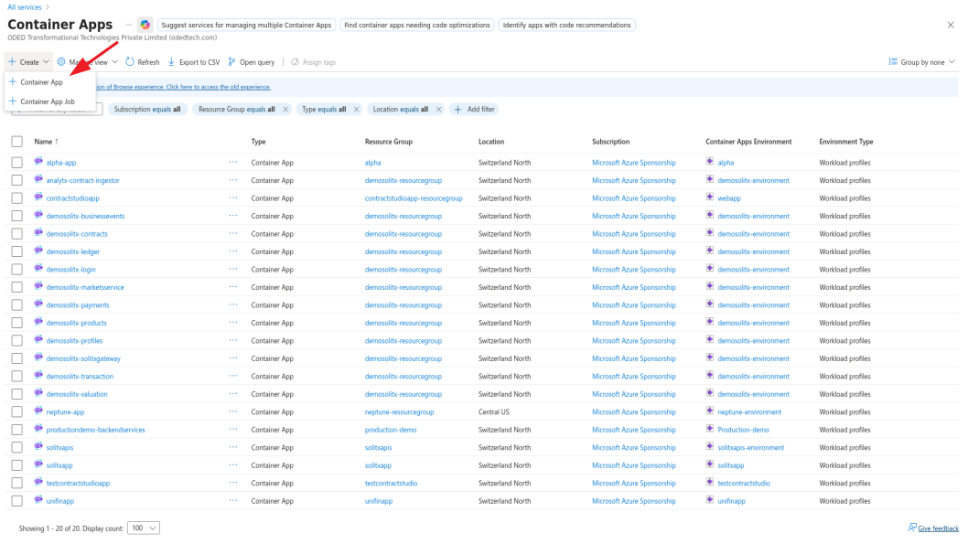Choose Container App from Create menu

pyautogui.click(x=41, y=82)
